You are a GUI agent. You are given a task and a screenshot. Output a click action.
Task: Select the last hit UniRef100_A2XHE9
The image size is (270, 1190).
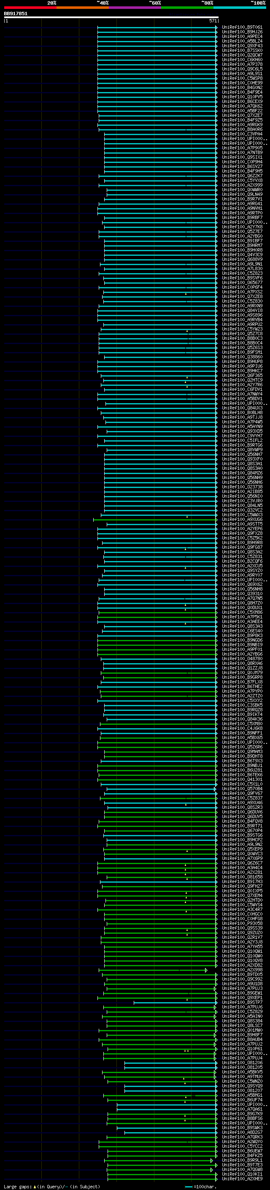click(242, 1179)
